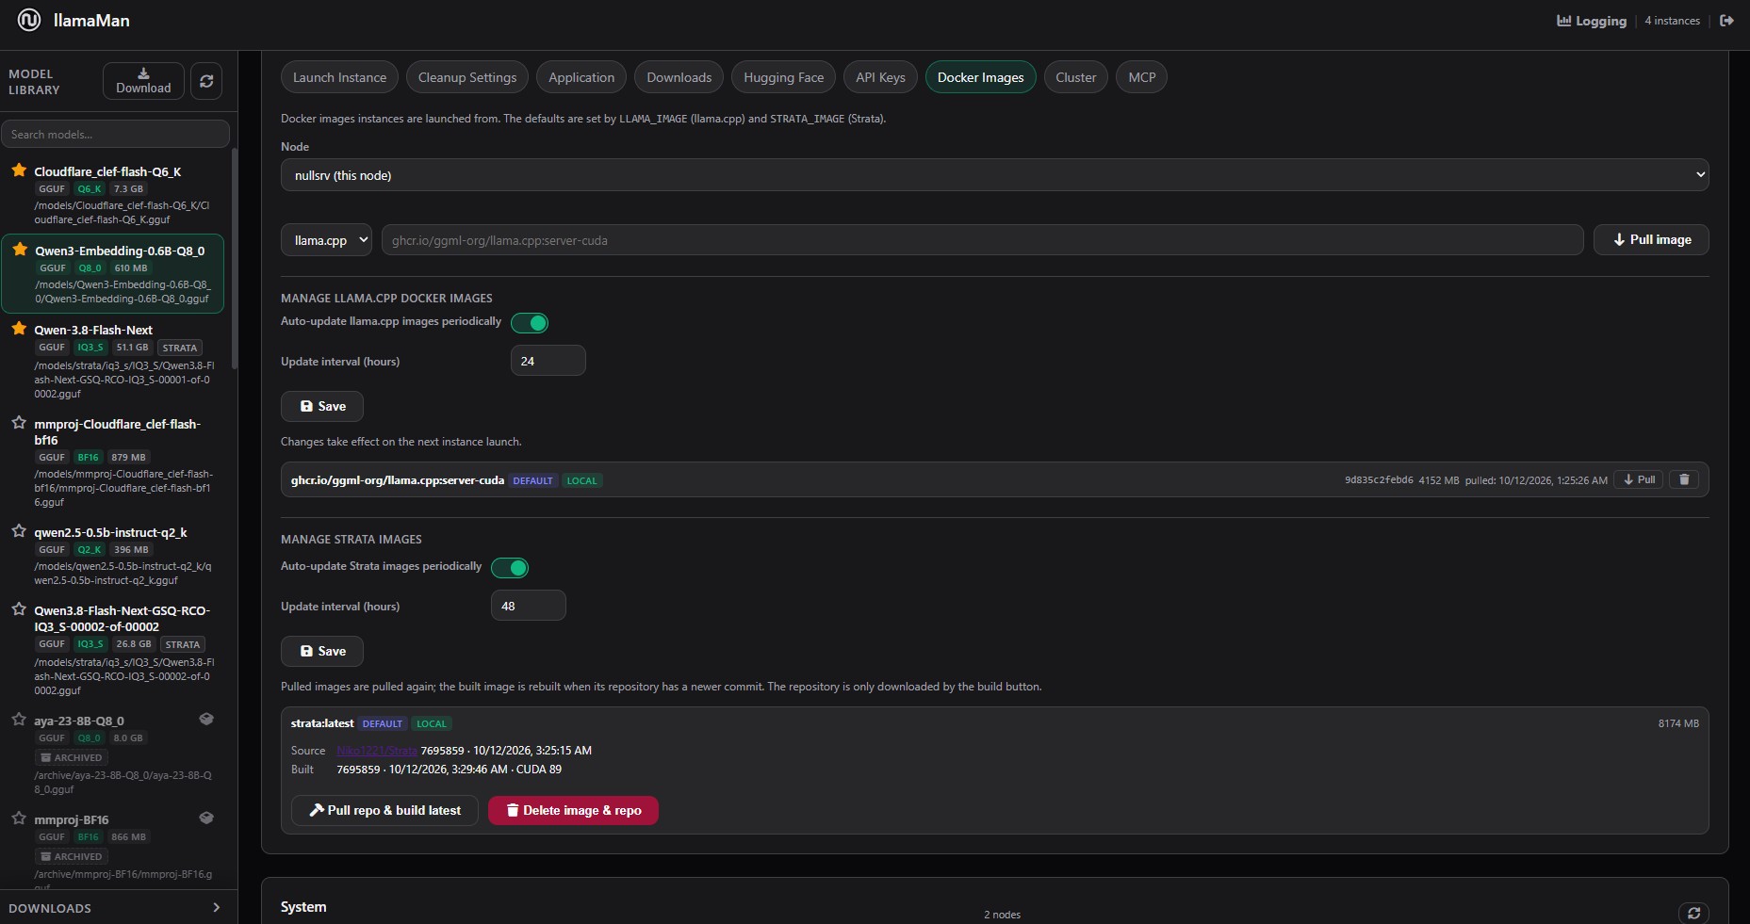Click the docker image name input field
The image size is (1750, 924).
click(982, 240)
